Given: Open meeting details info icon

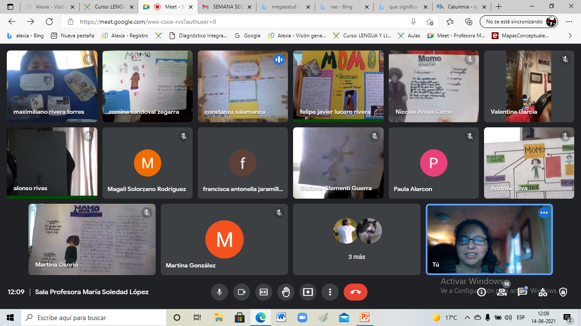Looking at the screenshot, I should (x=481, y=292).
